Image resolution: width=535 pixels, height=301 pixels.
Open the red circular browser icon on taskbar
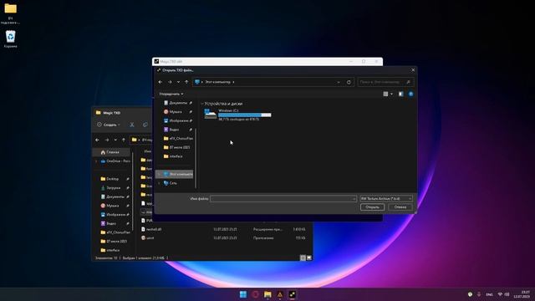(255, 294)
